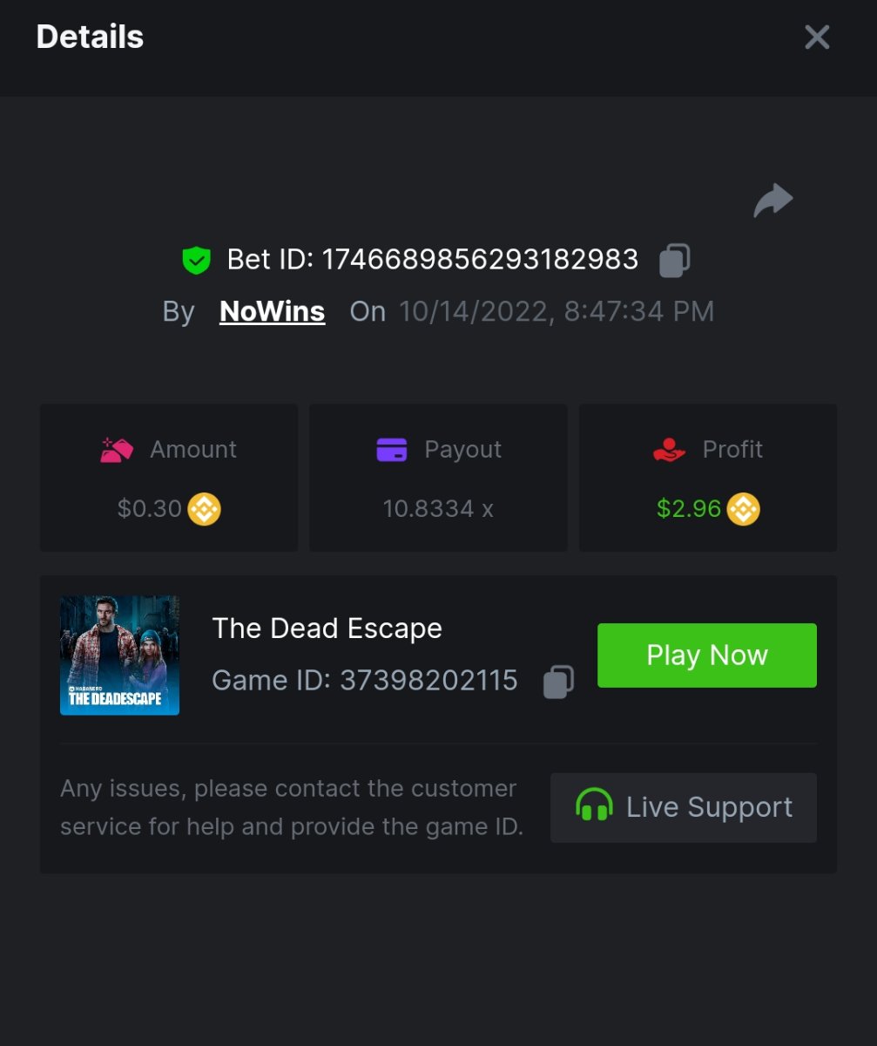Image resolution: width=877 pixels, height=1046 pixels.
Task: Click the BNB coin icon beside $2.96
Action: (744, 509)
